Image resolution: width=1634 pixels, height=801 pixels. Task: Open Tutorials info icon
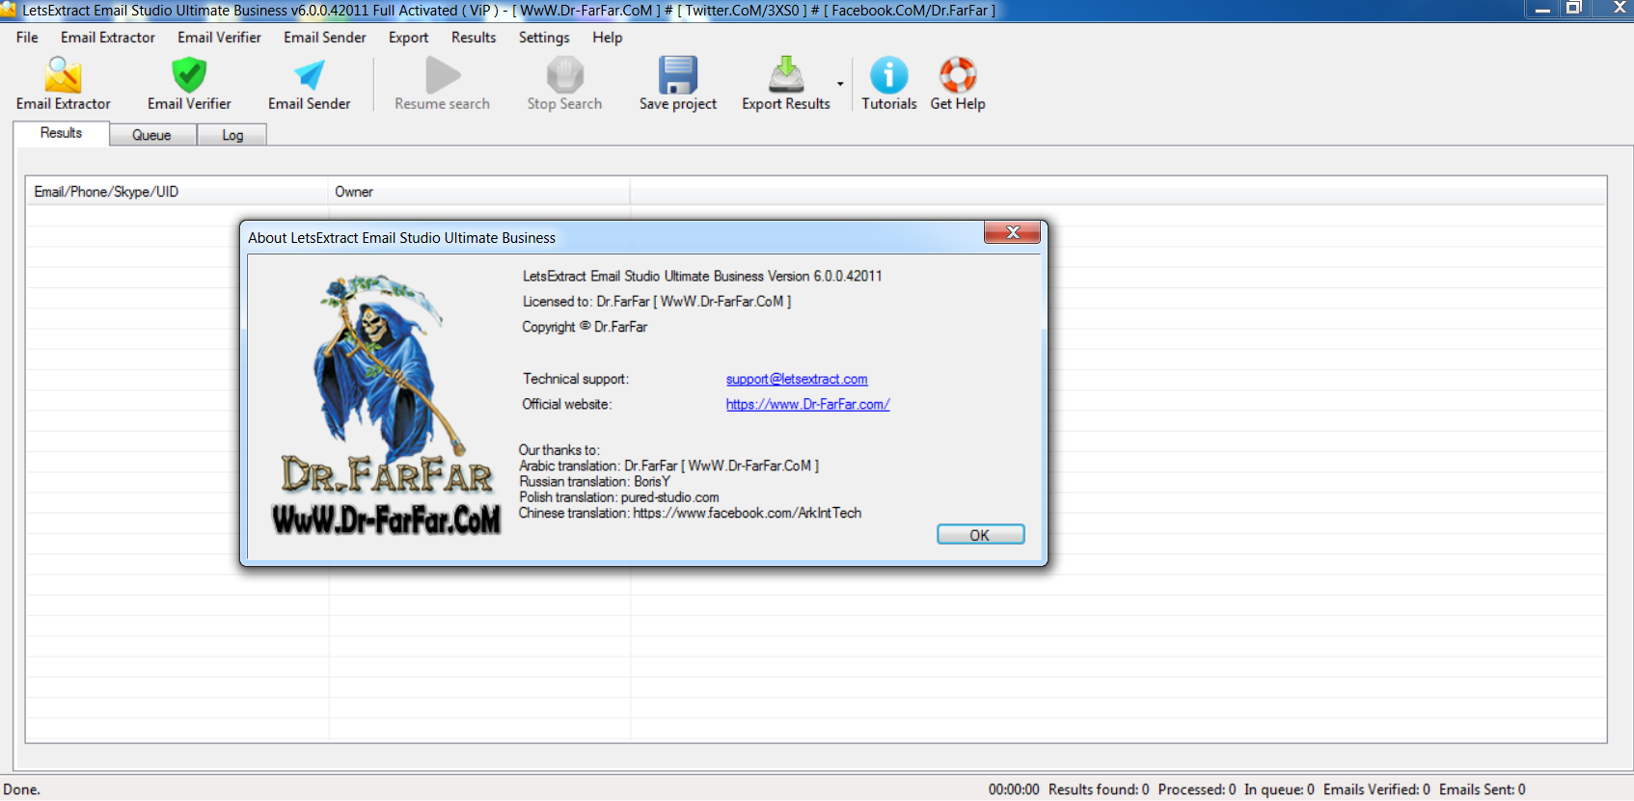coord(888,75)
